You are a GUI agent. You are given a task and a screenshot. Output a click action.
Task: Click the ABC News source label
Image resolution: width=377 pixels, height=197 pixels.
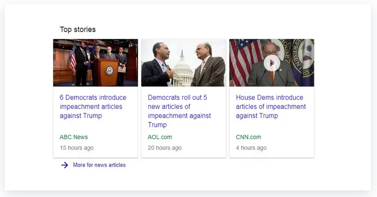click(x=74, y=137)
